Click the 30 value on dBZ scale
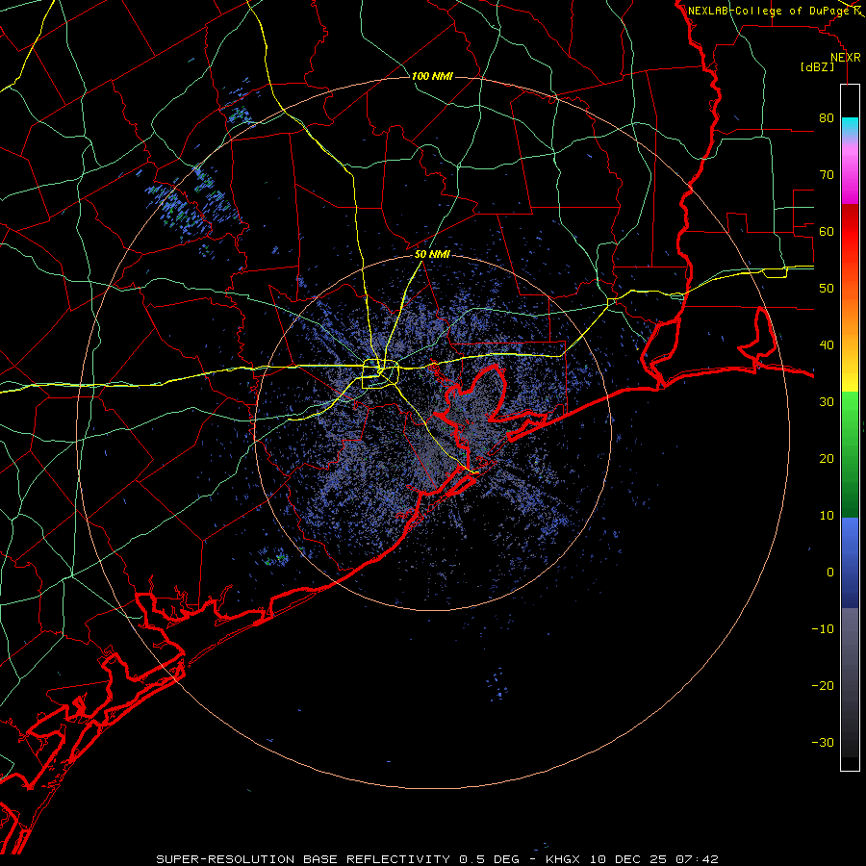 pyautogui.click(x=827, y=402)
